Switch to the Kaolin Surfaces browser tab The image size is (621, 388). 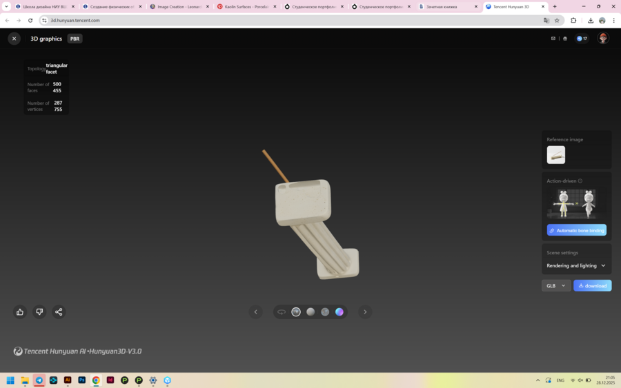point(245,7)
